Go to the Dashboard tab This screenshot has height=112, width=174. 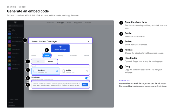tap(50, 23)
